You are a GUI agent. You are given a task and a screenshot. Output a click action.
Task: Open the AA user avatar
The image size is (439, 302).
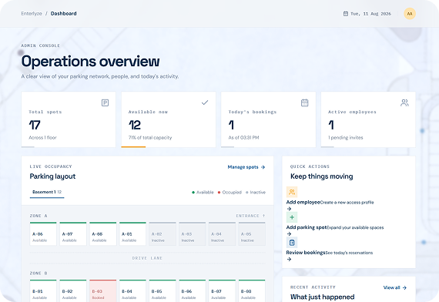pos(410,13)
